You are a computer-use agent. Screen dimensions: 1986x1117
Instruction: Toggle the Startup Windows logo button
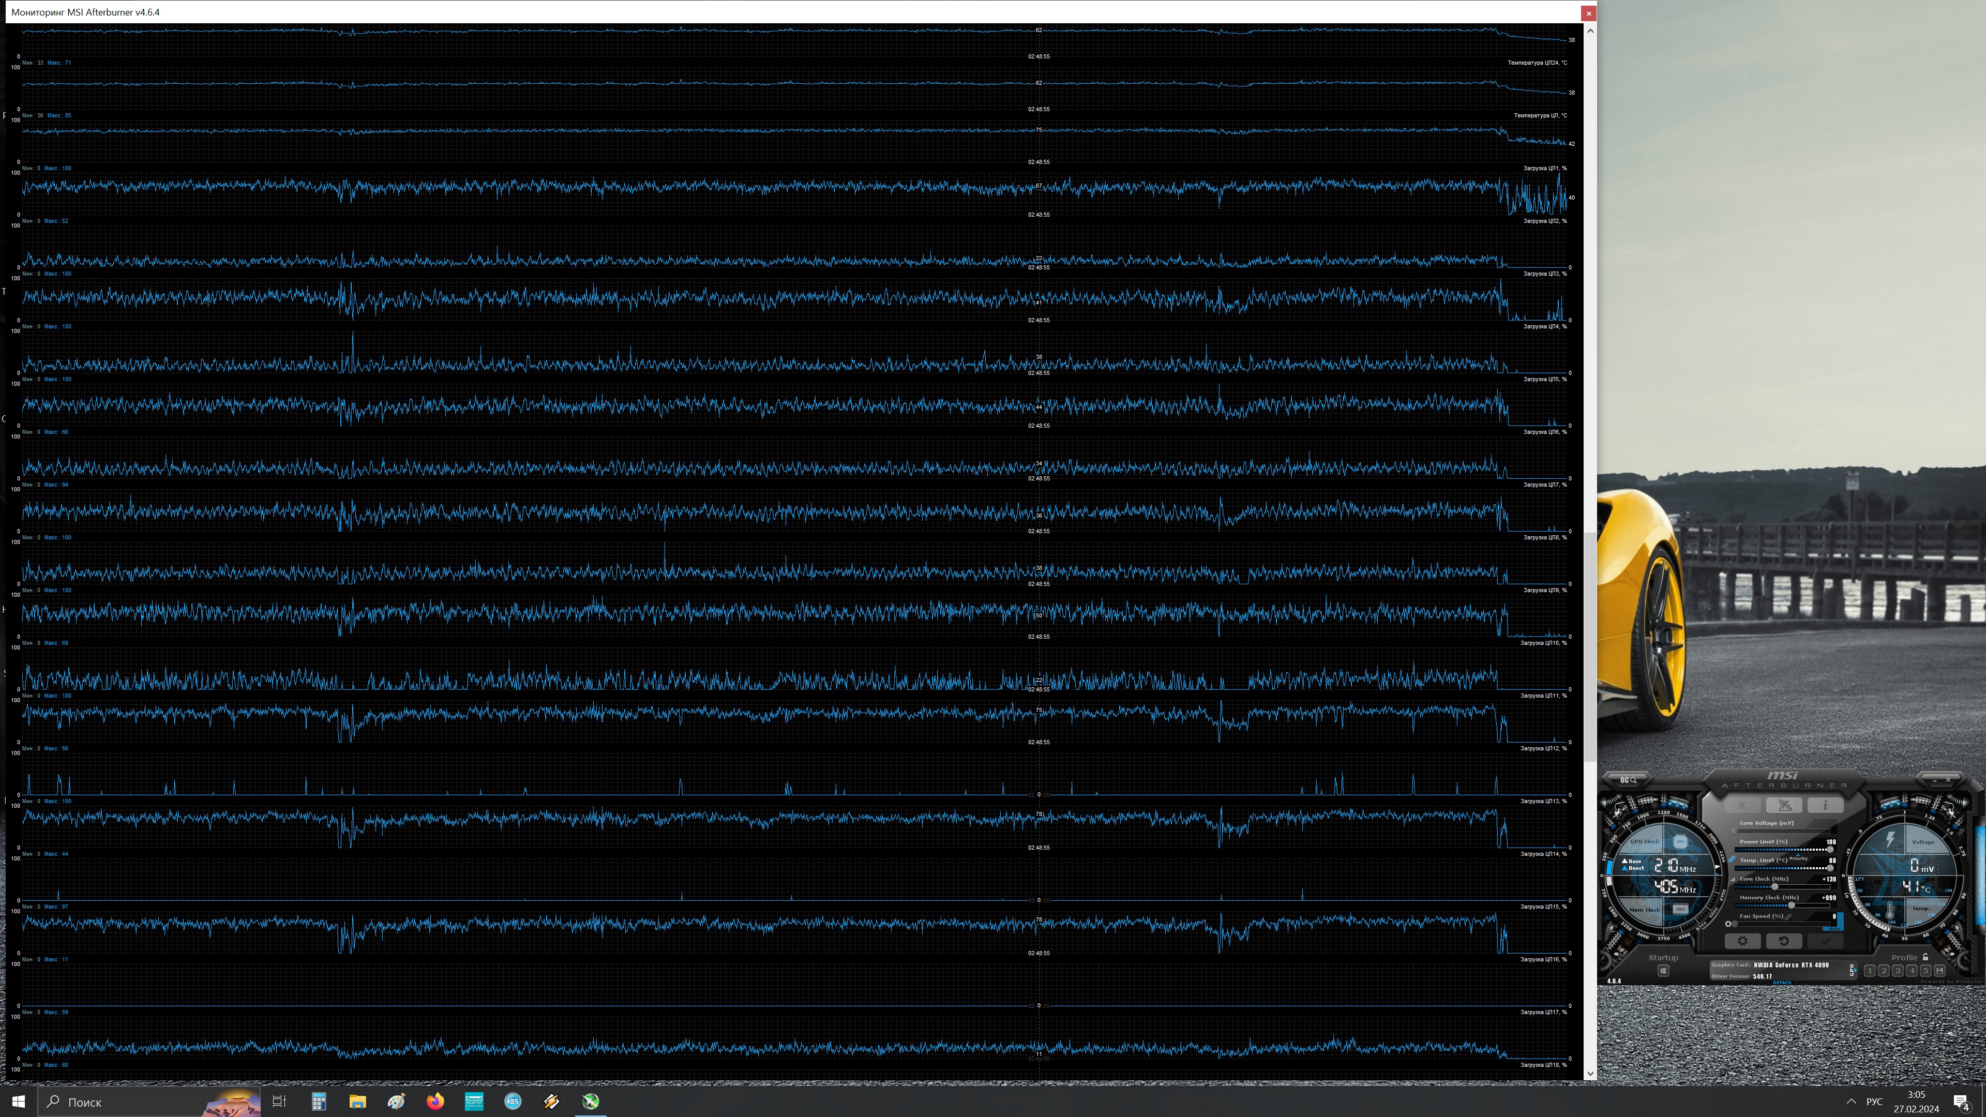point(1663,971)
